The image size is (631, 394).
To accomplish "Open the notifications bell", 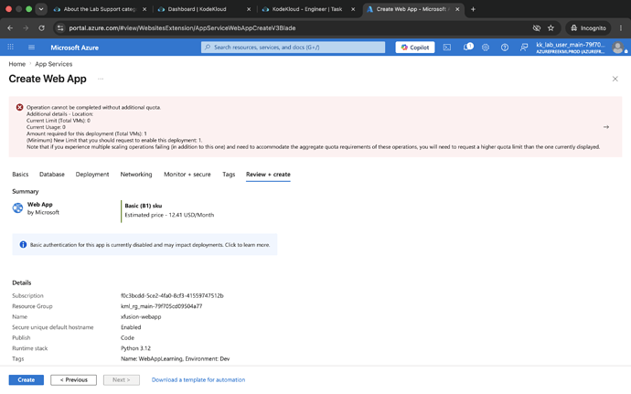I will [x=467, y=48].
